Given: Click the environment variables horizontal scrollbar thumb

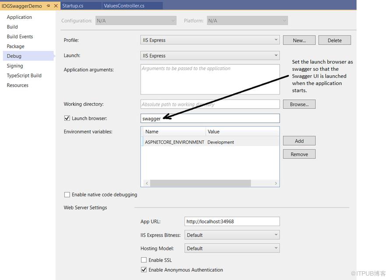Looking at the screenshot, I should pos(200,183).
